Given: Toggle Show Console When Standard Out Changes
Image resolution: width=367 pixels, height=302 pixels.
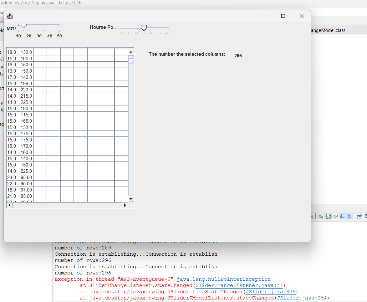Looking at the screenshot, I should pos(342,216).
